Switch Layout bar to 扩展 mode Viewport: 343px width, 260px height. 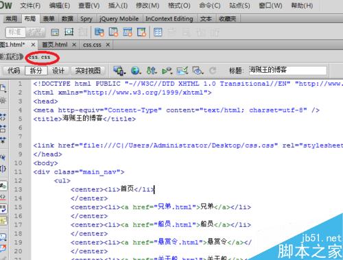pyautogui.click(x=35, y=32)
